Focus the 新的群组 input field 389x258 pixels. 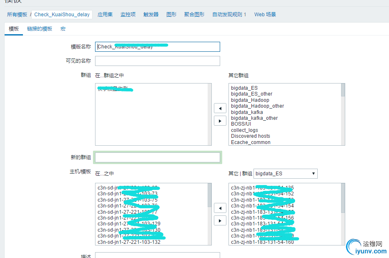[158, 157]
